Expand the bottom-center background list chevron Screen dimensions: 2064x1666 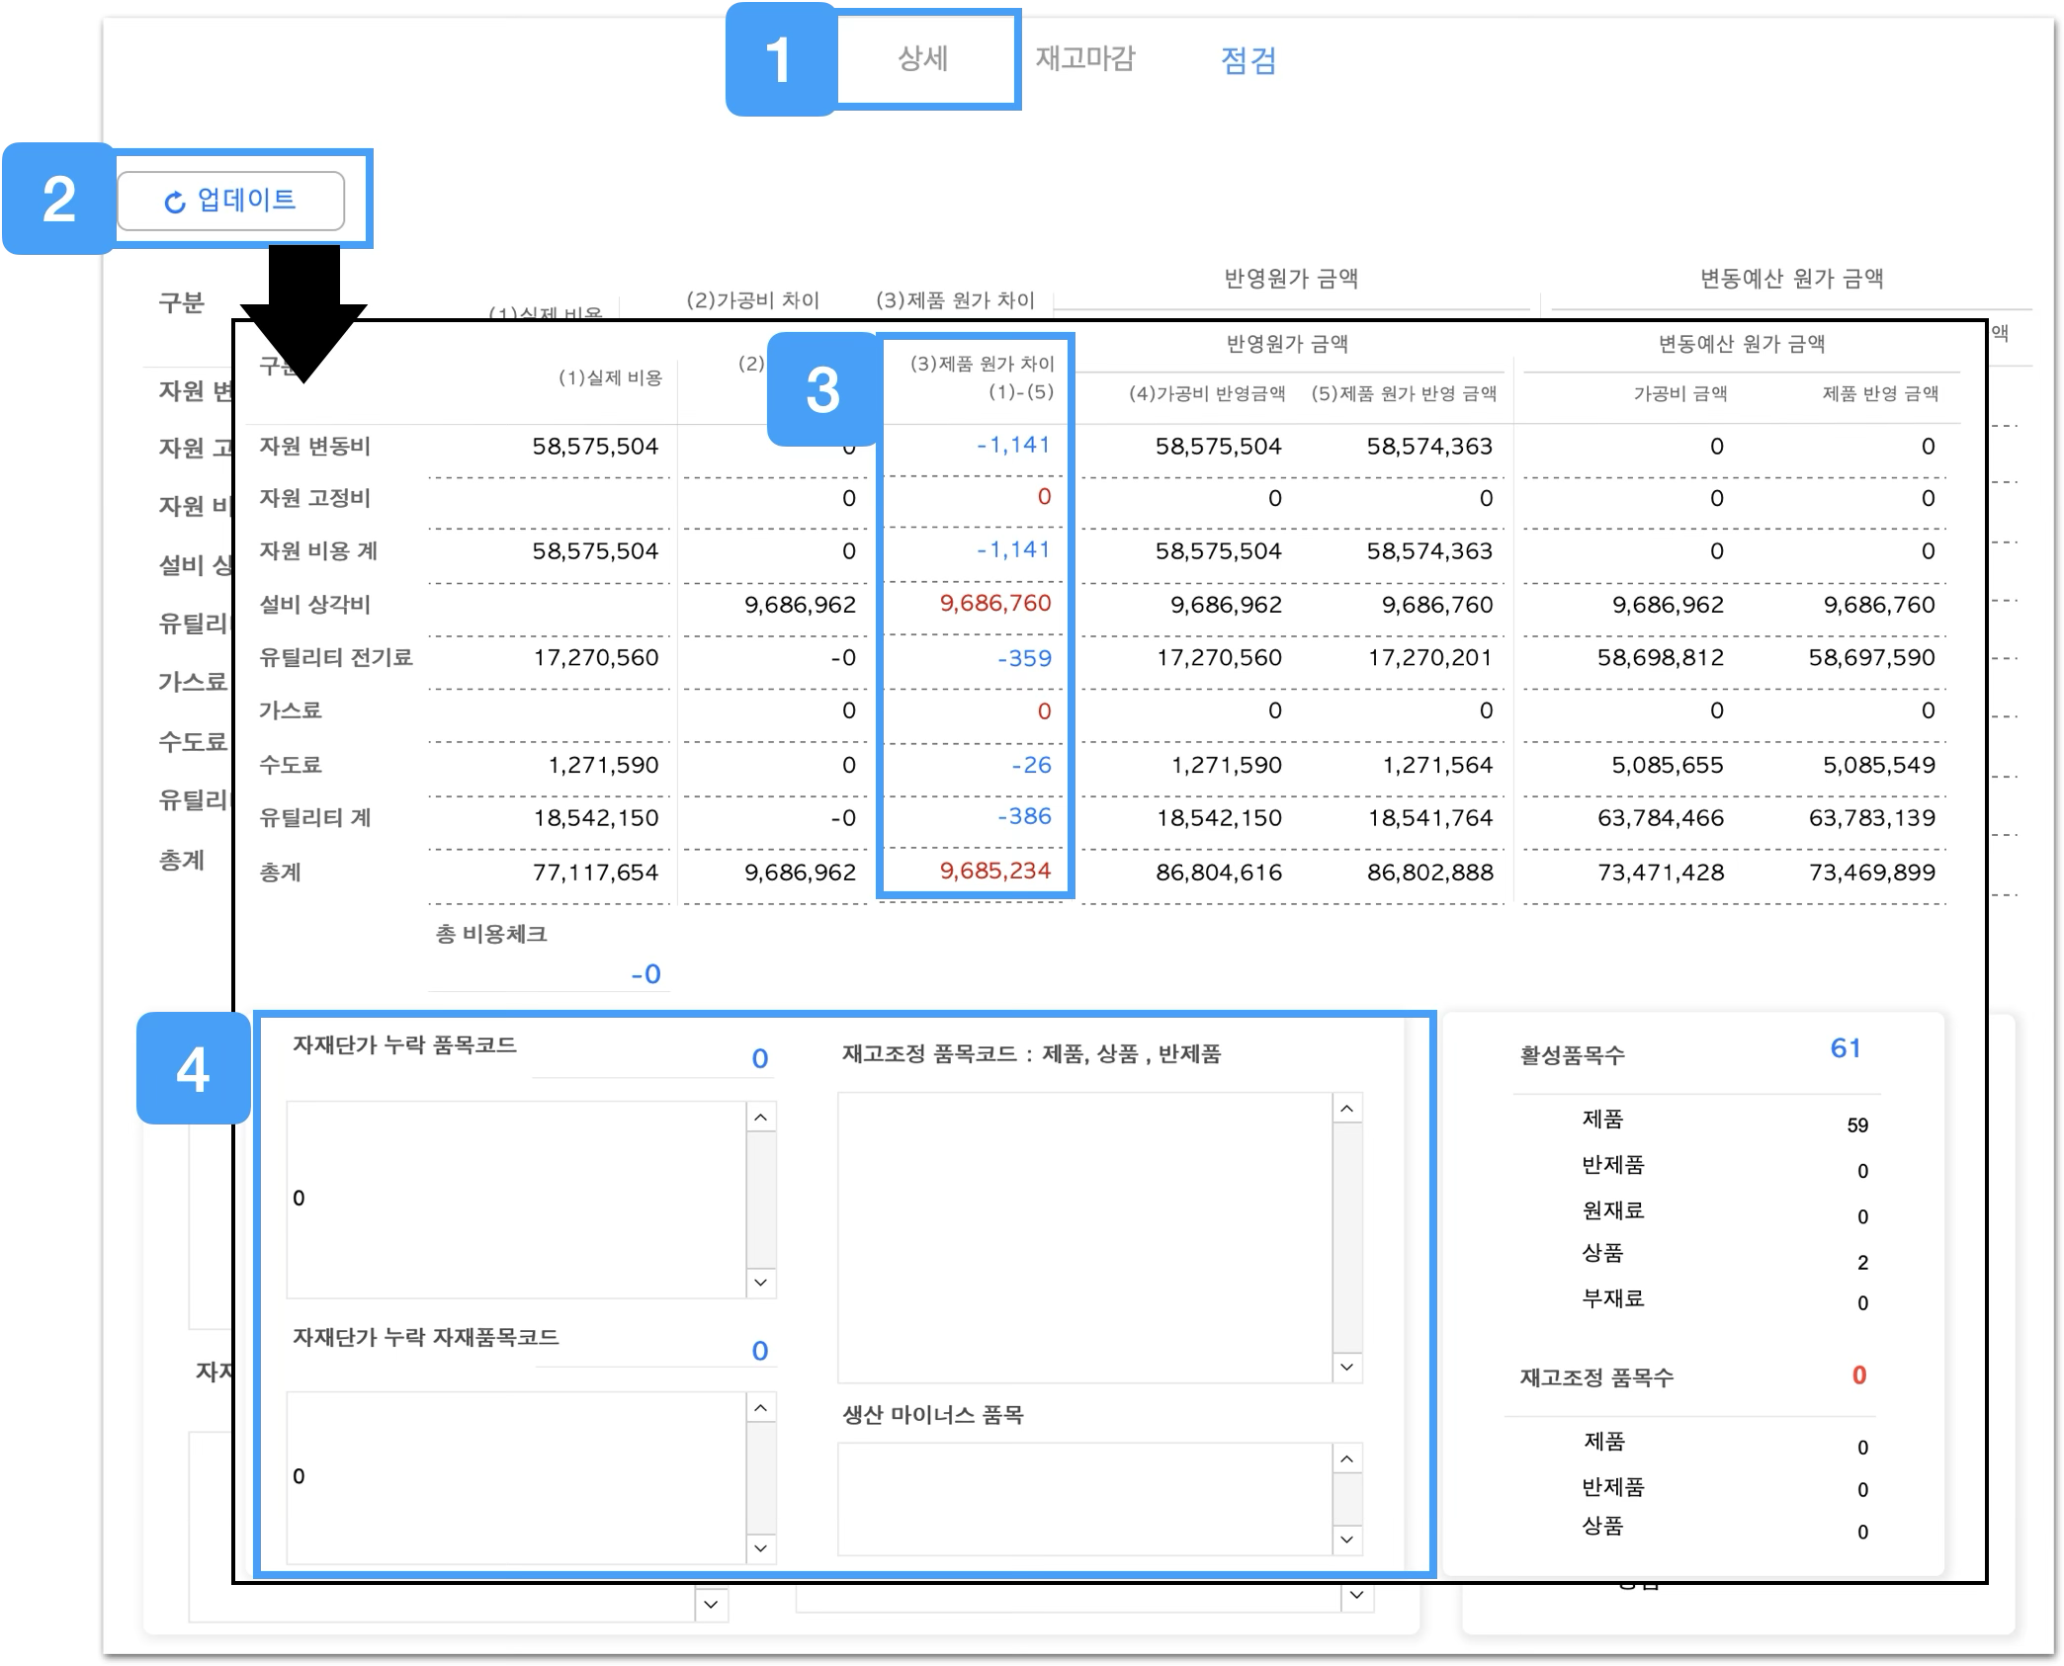pos(1356,1595)
